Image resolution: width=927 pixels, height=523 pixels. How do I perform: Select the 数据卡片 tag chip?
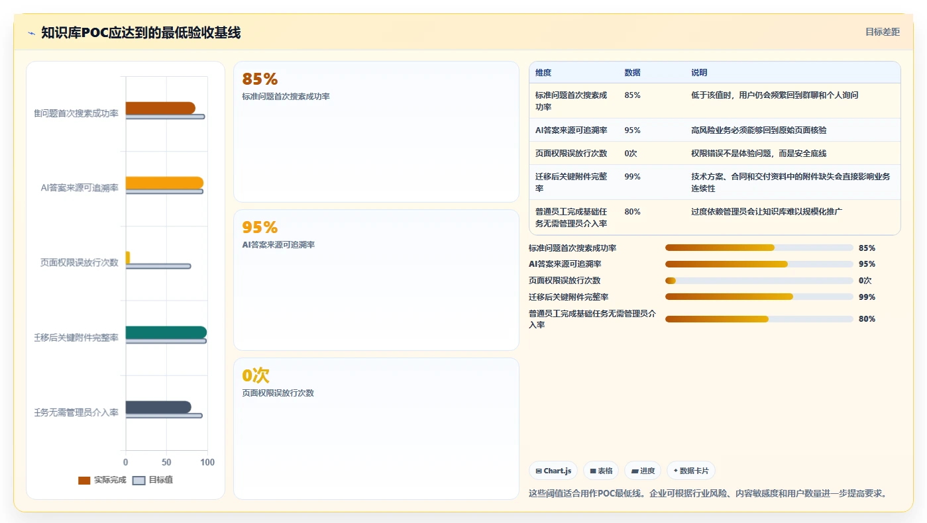tap(691, 471)
